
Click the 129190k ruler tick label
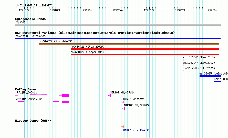click(x=87, y=10)
